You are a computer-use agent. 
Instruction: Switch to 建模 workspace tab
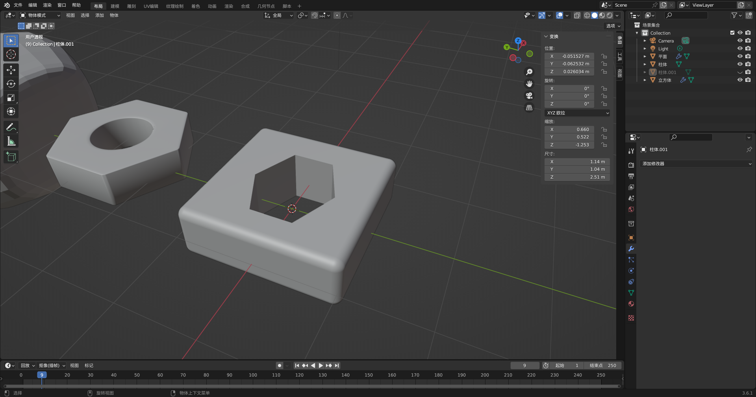coord(115,6)
